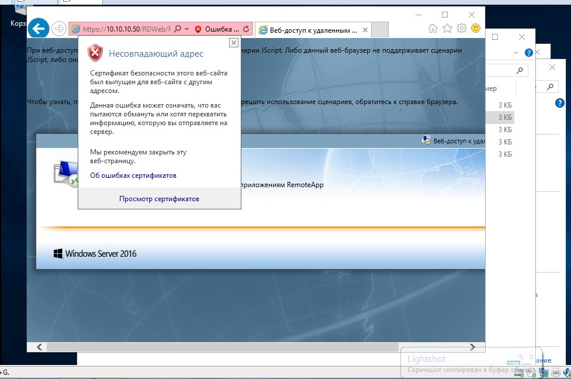Screen dimensions: 571x379
Task: Open the Tools gear menu
Action: tap(461, 29)
